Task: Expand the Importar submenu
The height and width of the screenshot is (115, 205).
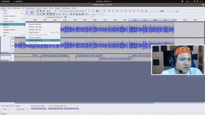Action: click(x=13, y=27)
